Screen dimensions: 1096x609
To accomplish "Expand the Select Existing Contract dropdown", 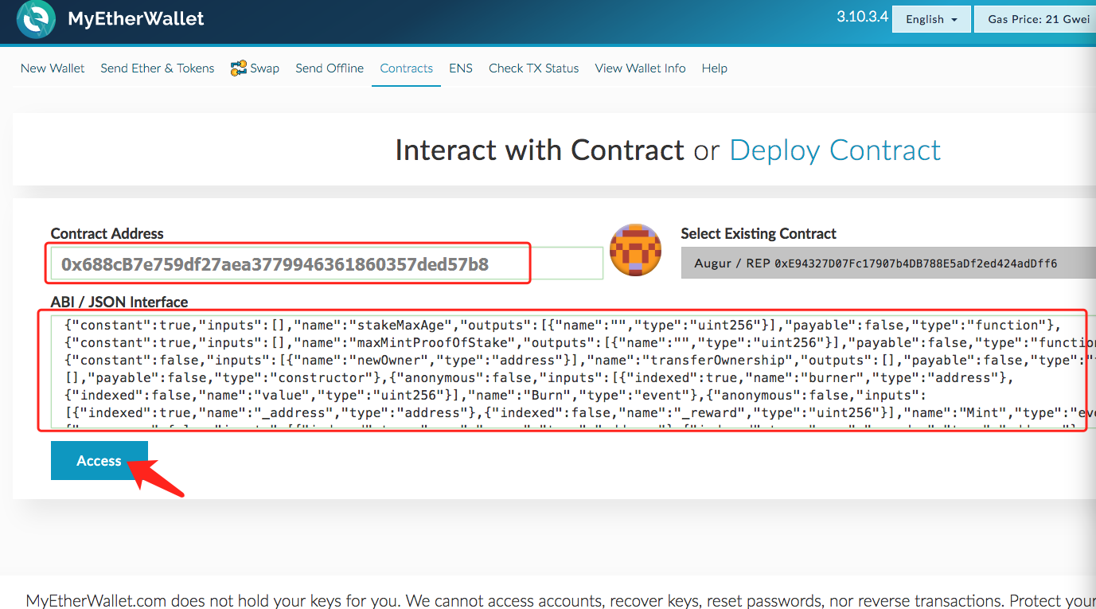I will [887, 263].
